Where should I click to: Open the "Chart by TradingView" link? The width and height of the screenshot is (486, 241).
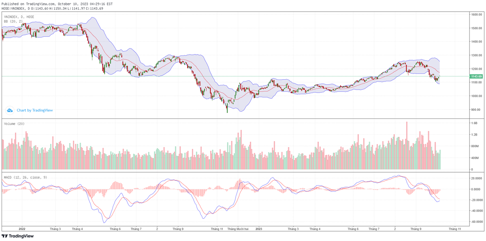[34, 110]
